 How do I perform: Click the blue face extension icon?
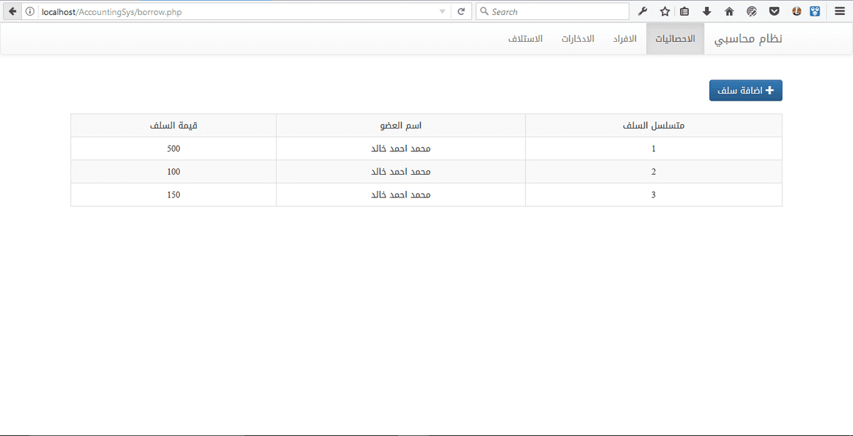point(815,11)
